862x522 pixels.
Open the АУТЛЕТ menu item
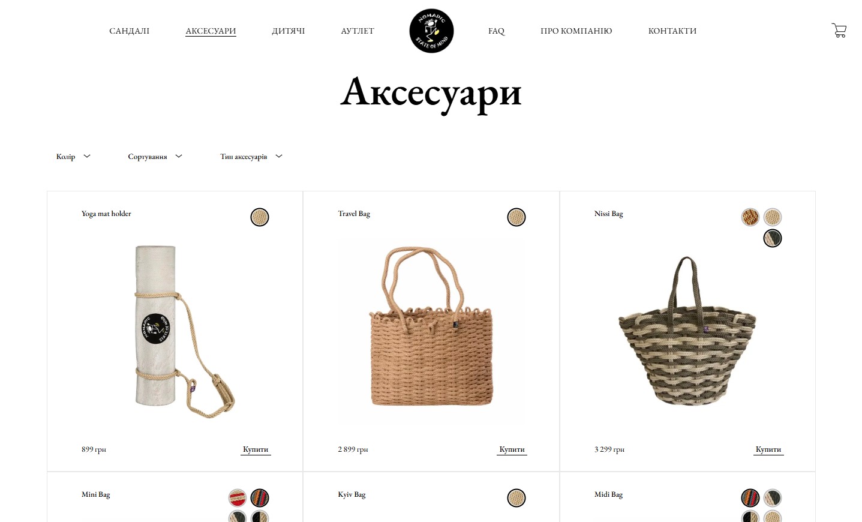pyautogui.click(x=358, y=31)
